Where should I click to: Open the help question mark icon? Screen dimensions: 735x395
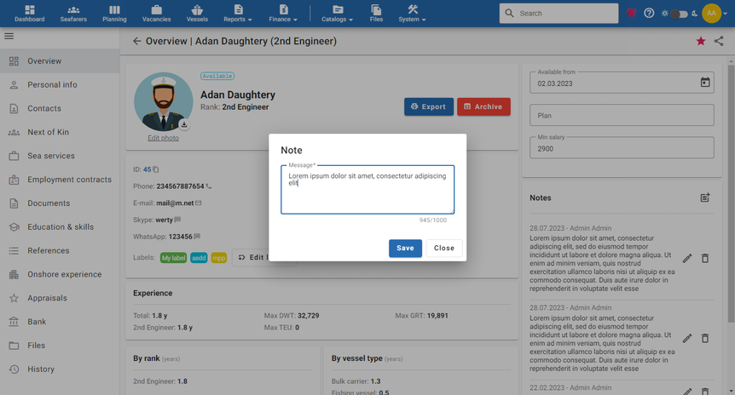point(649,14)
